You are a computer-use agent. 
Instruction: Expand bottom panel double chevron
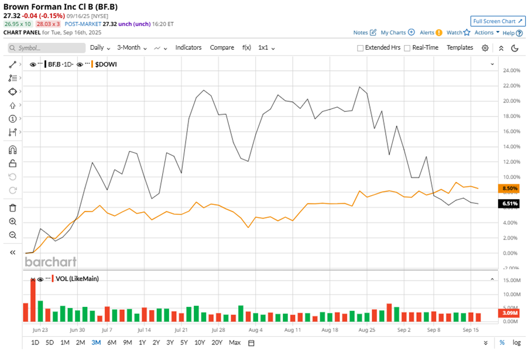tap(486, 343)
